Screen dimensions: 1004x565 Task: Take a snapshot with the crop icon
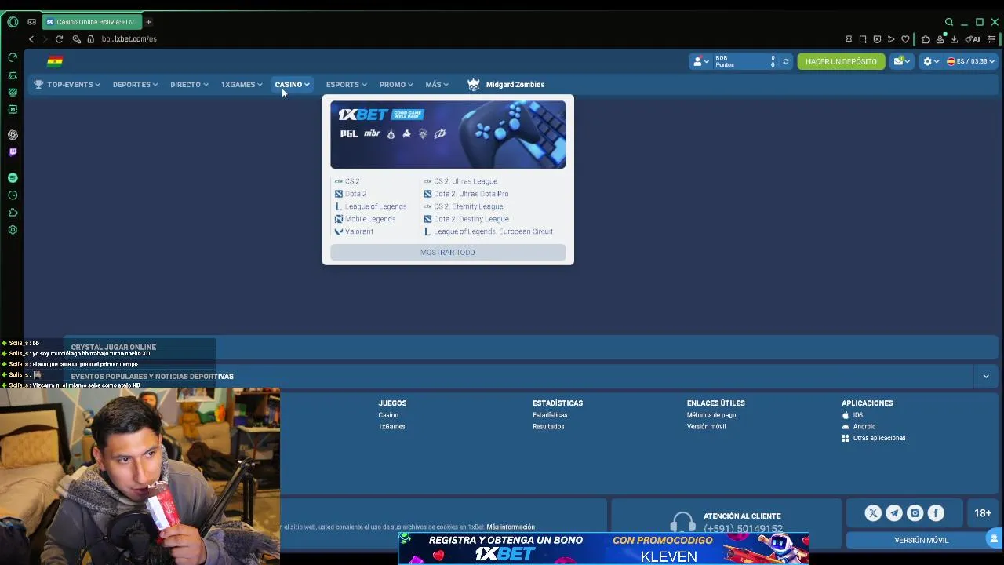click(x=863, y=39)
